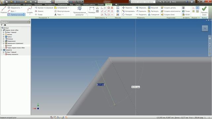Image resolution: width=212 pixels, height=119 pixels.
Task: Click the browser filter funnel icon
Action: pos(2,25)
